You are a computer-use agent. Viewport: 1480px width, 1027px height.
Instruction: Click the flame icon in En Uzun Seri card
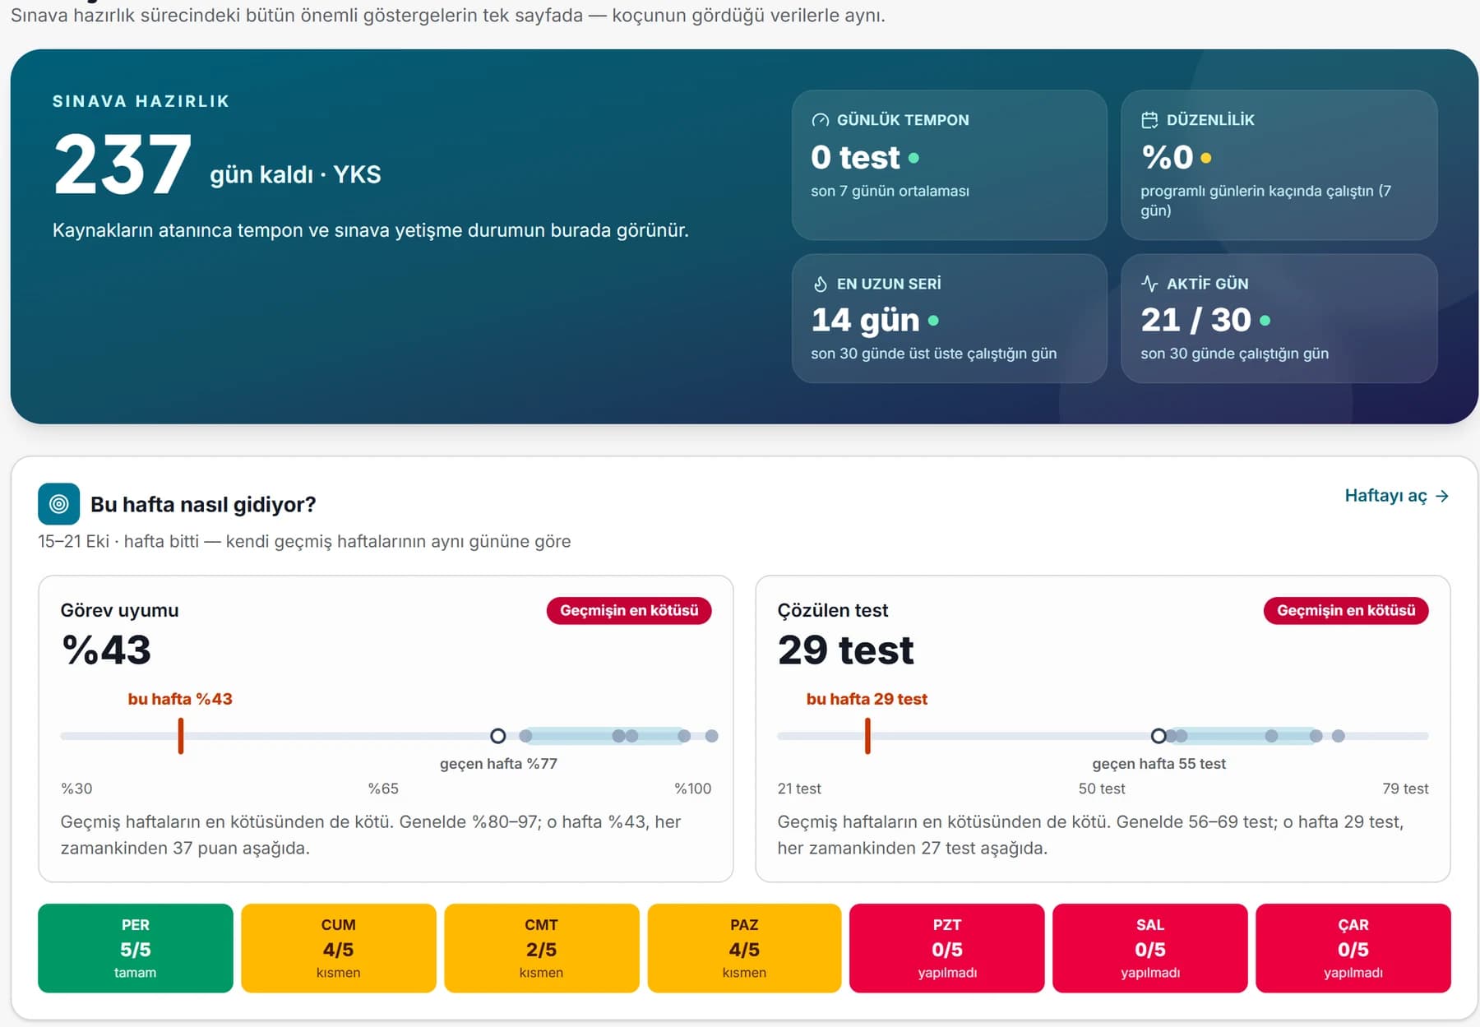tap(820, 284)
